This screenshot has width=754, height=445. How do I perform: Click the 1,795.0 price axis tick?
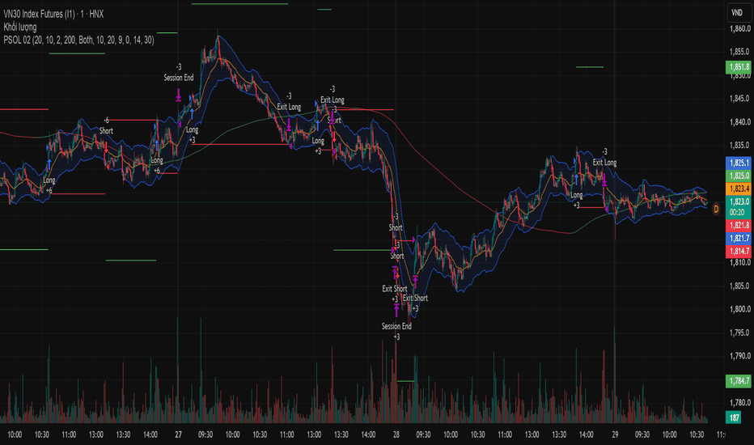(739, 333)
